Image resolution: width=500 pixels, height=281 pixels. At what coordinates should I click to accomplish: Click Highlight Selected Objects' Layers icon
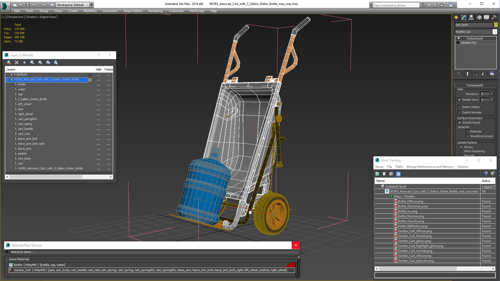pyautogui.click(x=40, y=62)
